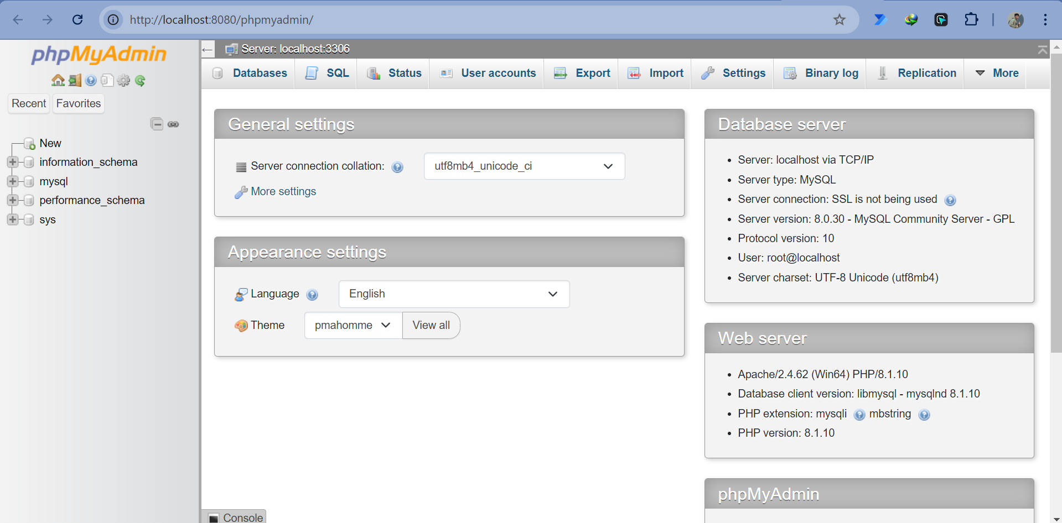
Task: Click the help icon next to collation
Action: coord(397,167)
